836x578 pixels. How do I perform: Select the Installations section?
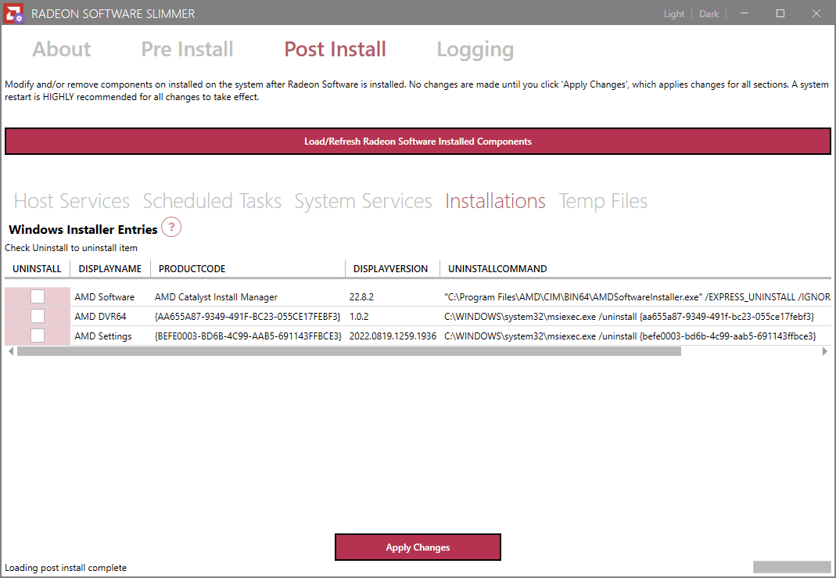[x=495, y=201]
